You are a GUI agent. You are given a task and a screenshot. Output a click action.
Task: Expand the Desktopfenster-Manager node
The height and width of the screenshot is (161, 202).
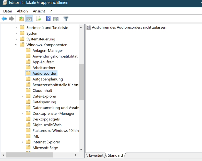coord(22,114)
